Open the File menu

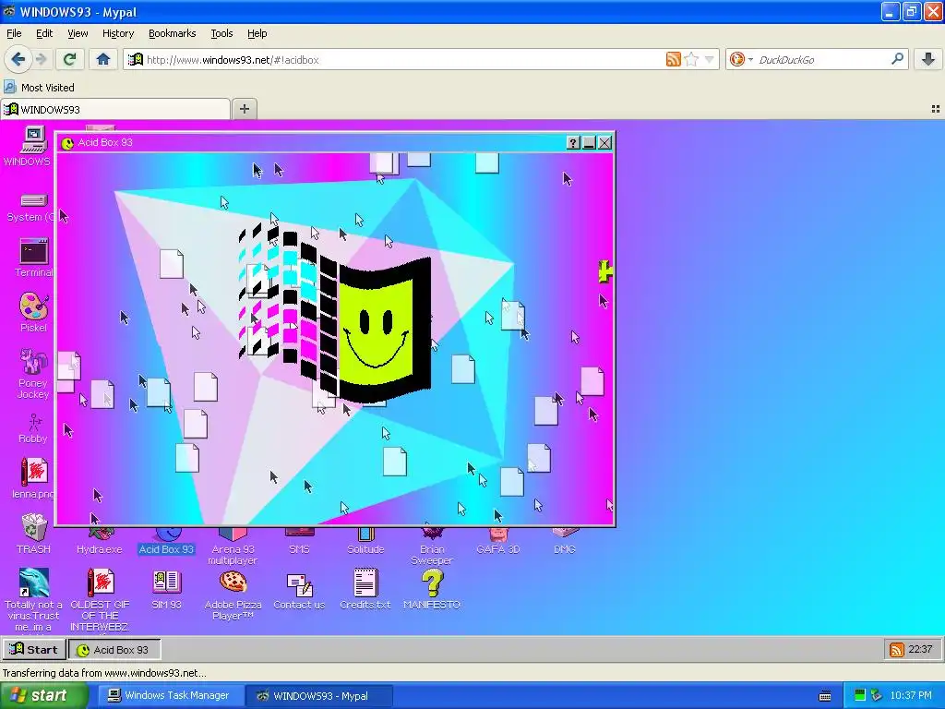(14, 33)
